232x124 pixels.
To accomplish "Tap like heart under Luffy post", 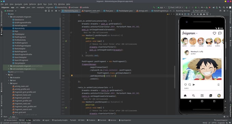I will tap(185, 85).
